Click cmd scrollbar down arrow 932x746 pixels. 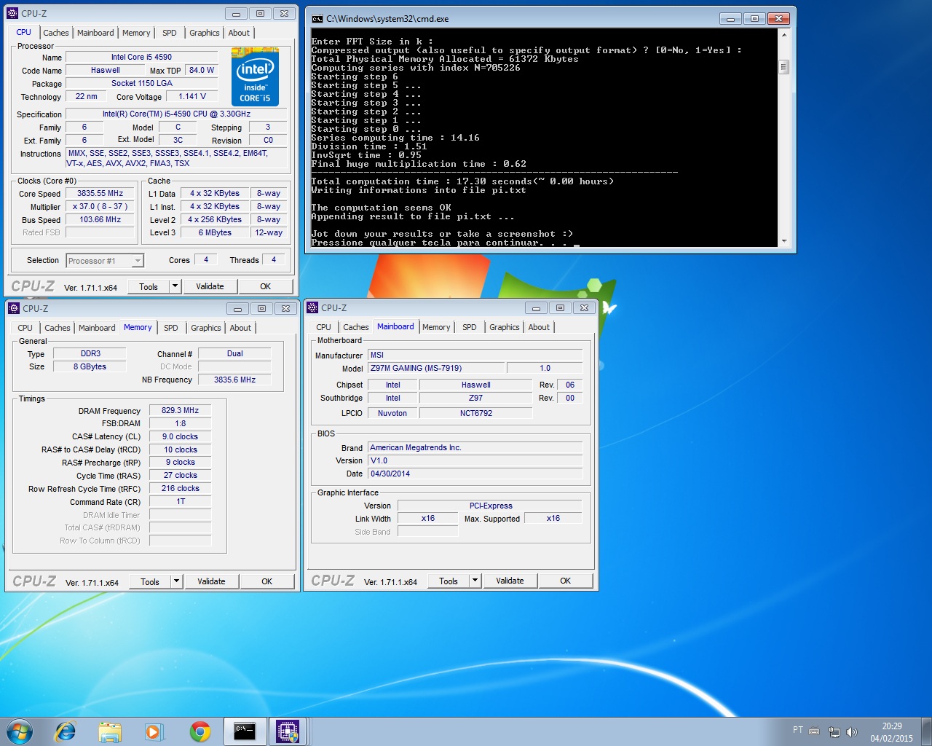tap(784, 240)
